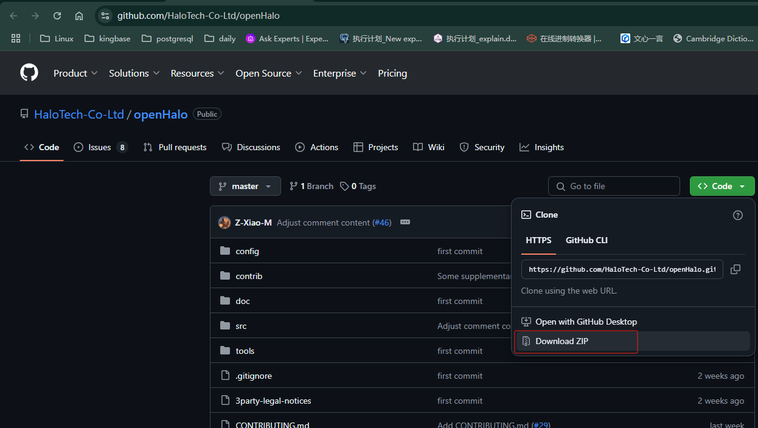Open the .gitignore file
This screenshot has width=758, height=428.
pyautogui.click(x=254, y=376)
